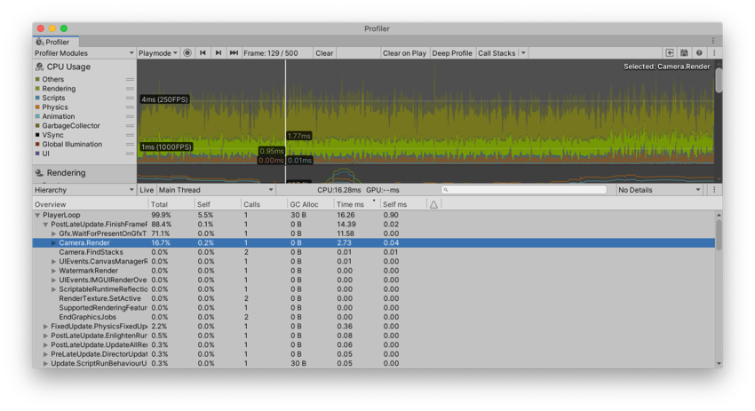Select the Profiler window tab

pos(55,42)
